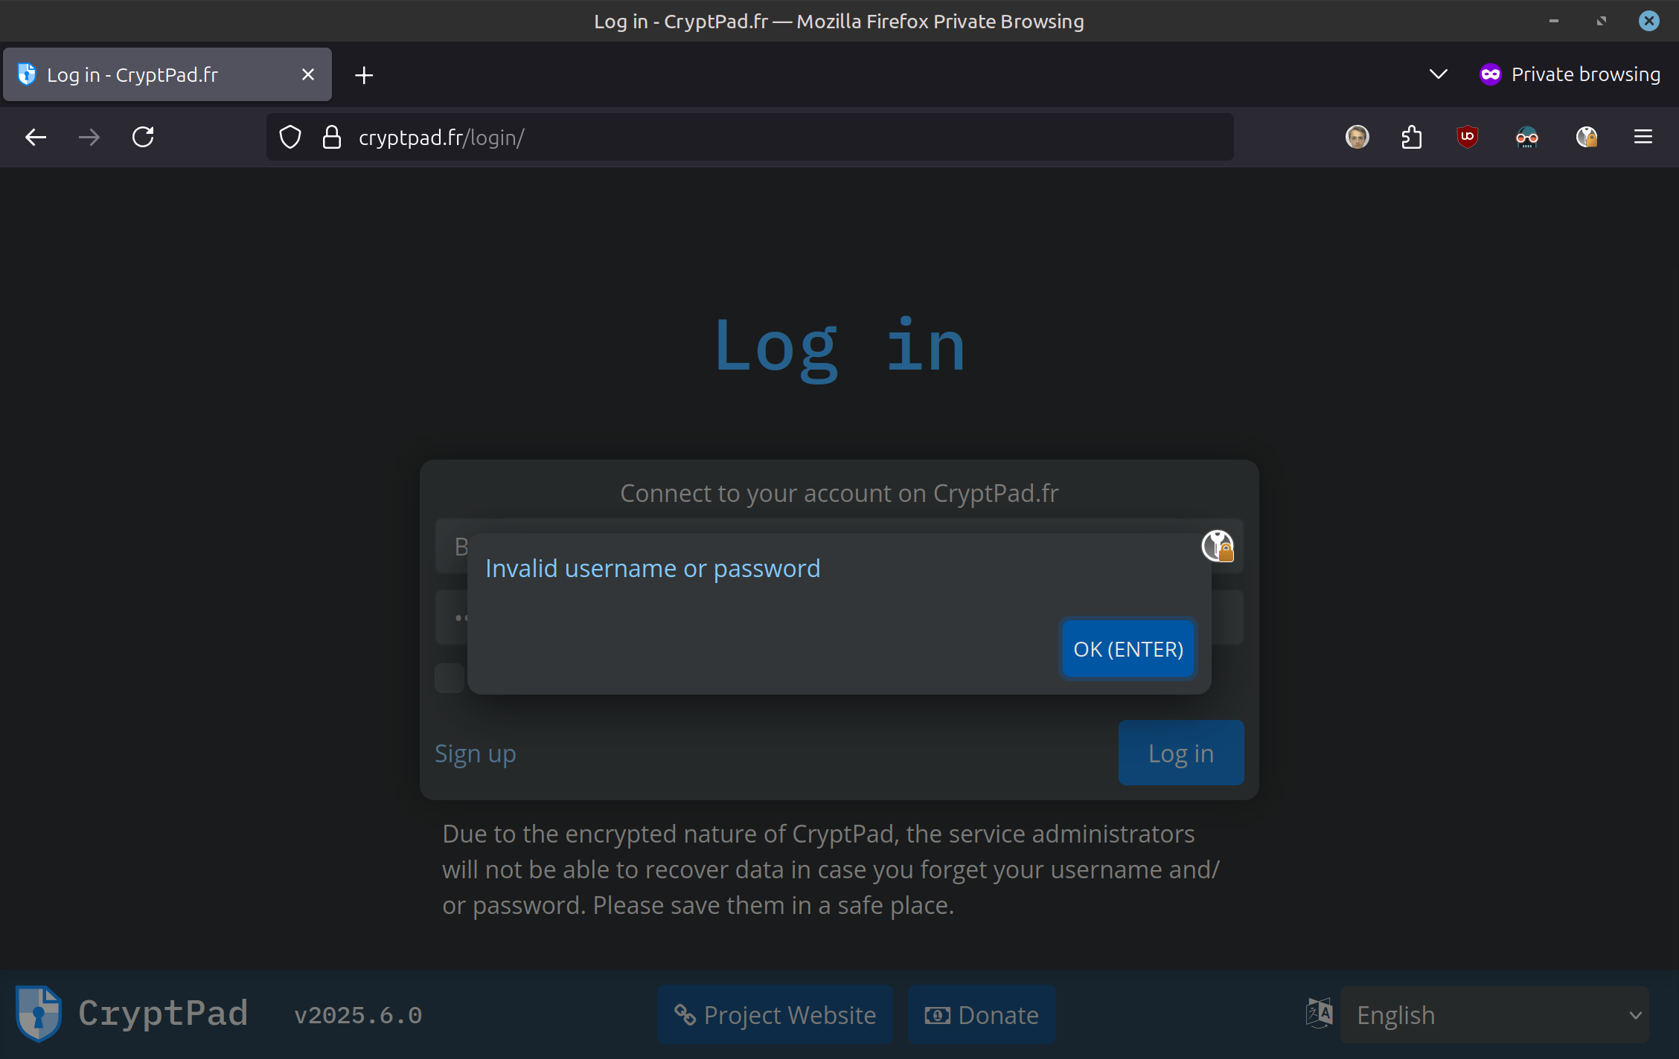Click the back navigation arrow

pyautogui.click(x=36, y=138)
